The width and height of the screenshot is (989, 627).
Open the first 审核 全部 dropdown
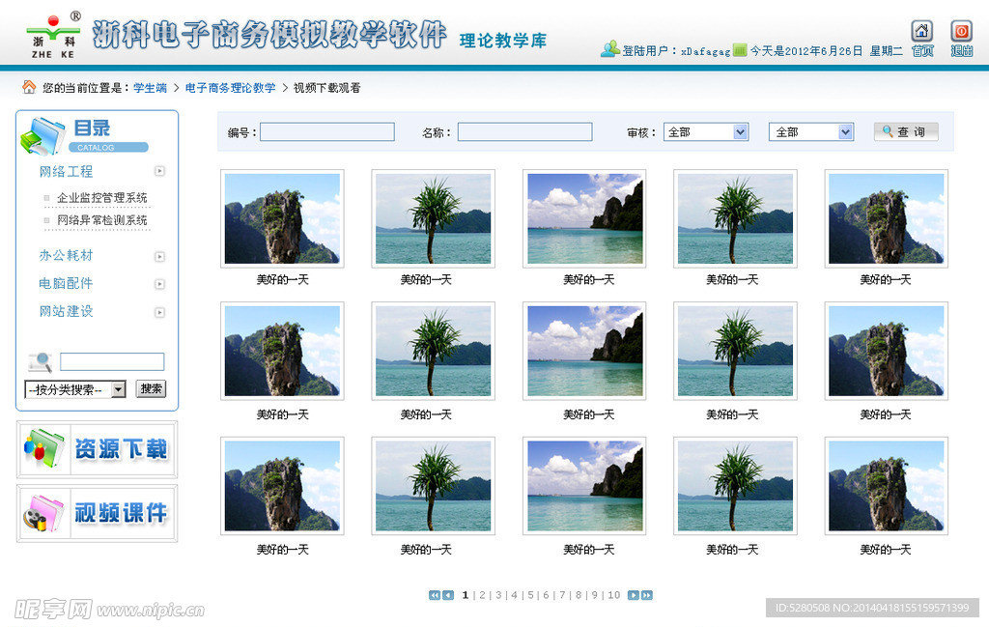coord(706,131)
